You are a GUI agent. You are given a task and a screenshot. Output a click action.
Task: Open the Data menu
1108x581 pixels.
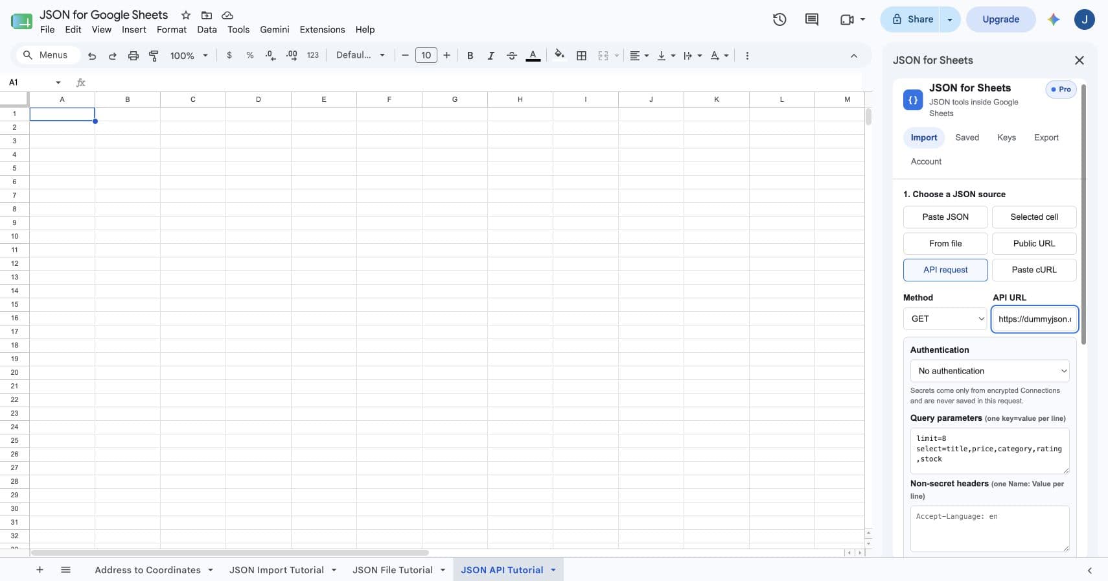point(207,30)
